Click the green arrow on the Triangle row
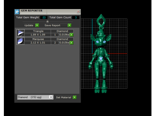This screenshot has height=116, width=155. tap(71, 35)
